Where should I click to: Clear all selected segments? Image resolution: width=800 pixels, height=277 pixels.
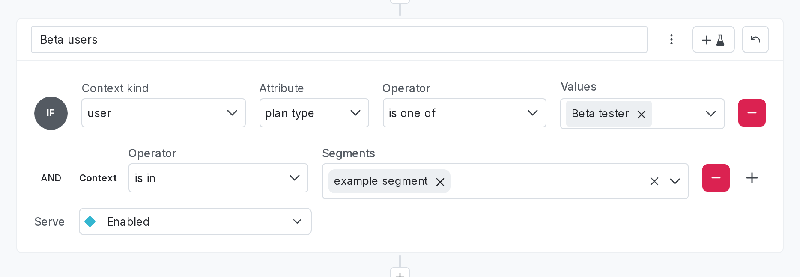[x=654, y=181]
